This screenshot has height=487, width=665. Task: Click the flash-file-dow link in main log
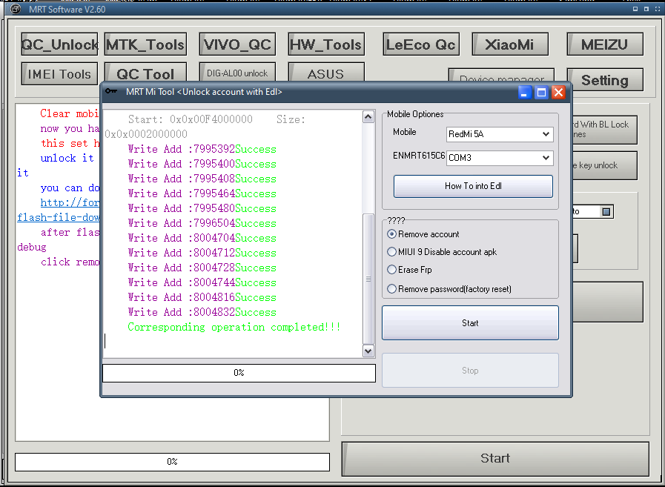[x=59, y=217]
